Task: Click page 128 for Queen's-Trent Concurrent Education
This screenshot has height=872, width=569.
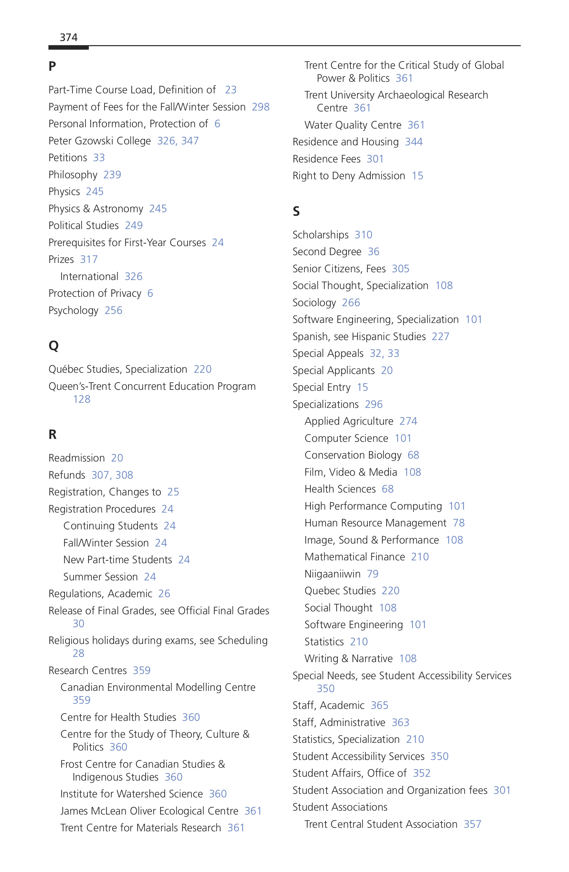Action: (x=82, y=400)
